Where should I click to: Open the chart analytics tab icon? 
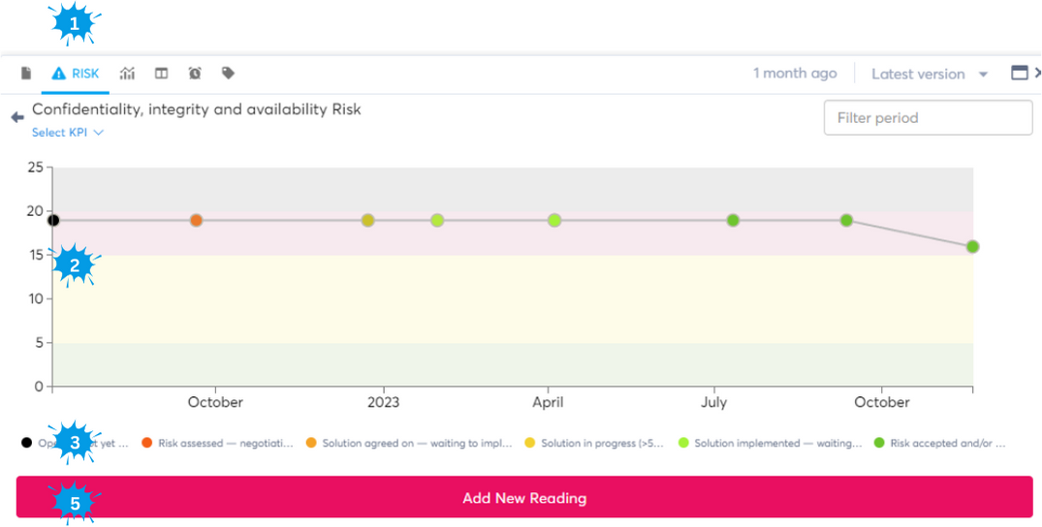(127, 74)
